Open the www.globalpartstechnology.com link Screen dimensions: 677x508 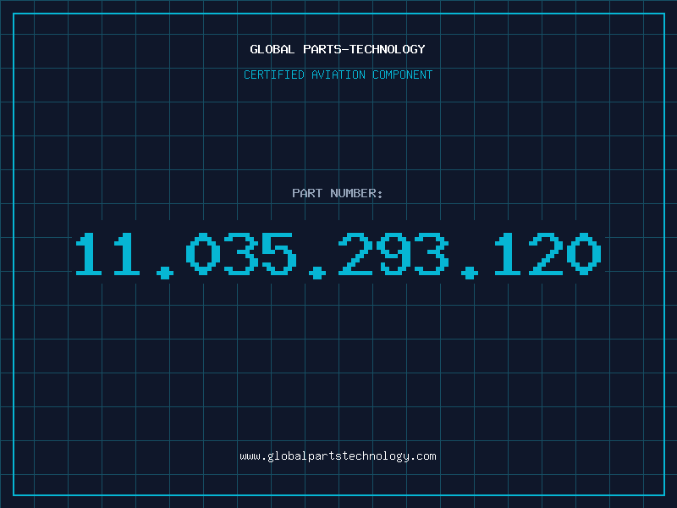[x=338, y=456]
